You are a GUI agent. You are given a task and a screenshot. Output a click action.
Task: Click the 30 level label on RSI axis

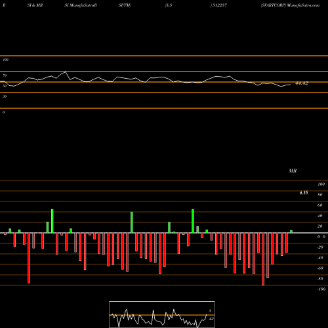tap(5, 96)
